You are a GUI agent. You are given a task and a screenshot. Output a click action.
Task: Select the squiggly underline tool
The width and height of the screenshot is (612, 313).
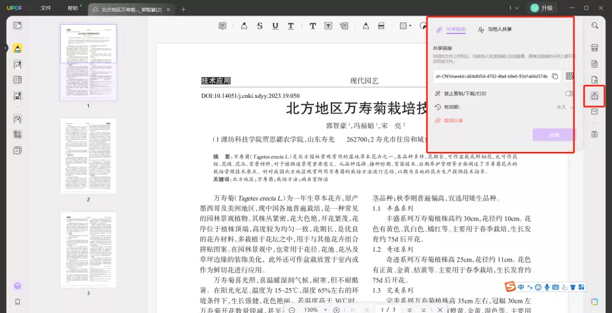coord(291,26)
